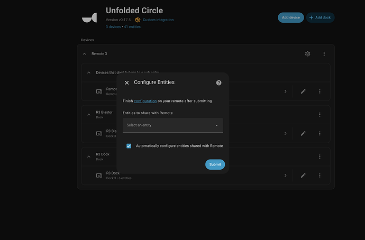Collapse the Remote 3 section
This screenshot has width=365, height=240.
(84, 54)
